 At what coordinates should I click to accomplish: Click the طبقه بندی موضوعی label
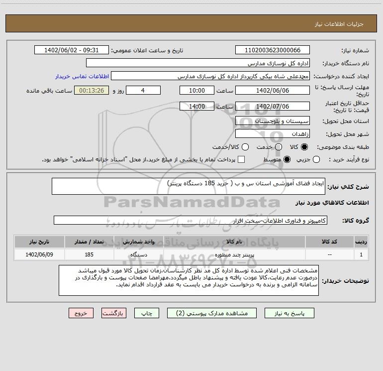(x=343, y=147)
